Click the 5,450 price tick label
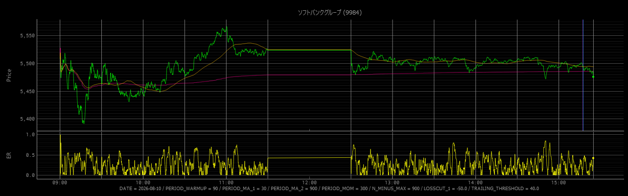 tap(27, 91)
